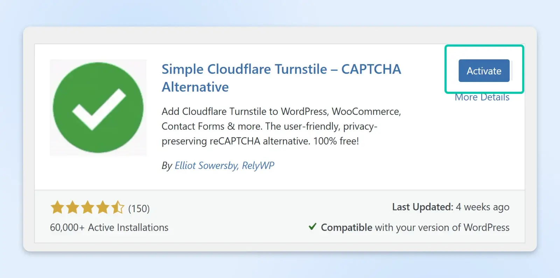Open the Simple Cloudflare Turnstile title link

click(x=281, y=69)
